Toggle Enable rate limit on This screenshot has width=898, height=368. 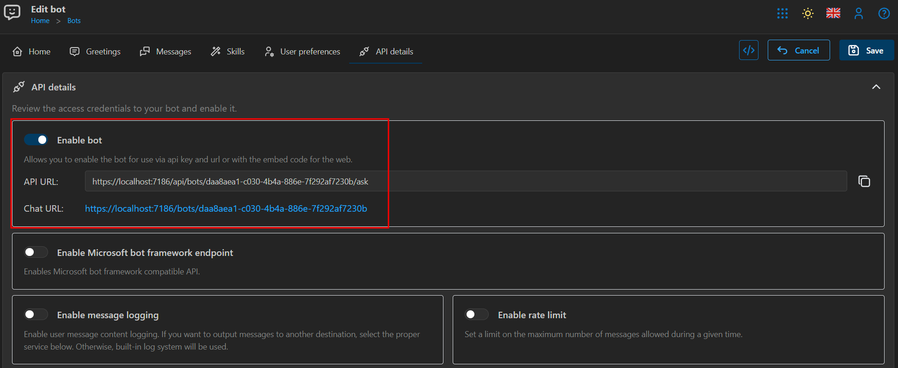[x=477, y=314]
